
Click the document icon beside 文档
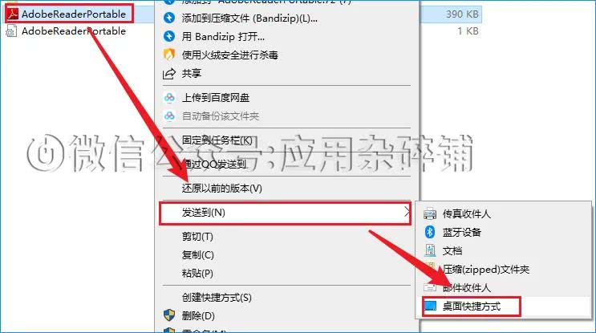(x=430, y=250)
